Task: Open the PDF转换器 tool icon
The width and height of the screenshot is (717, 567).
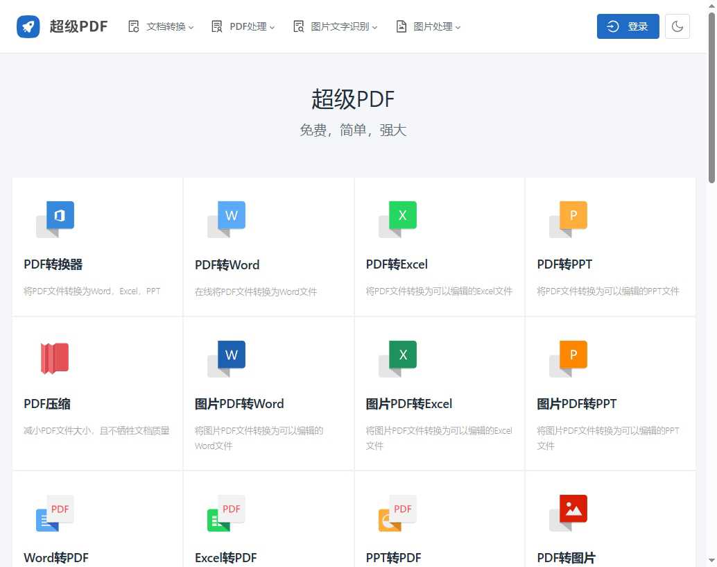Action: pos(55,219)
